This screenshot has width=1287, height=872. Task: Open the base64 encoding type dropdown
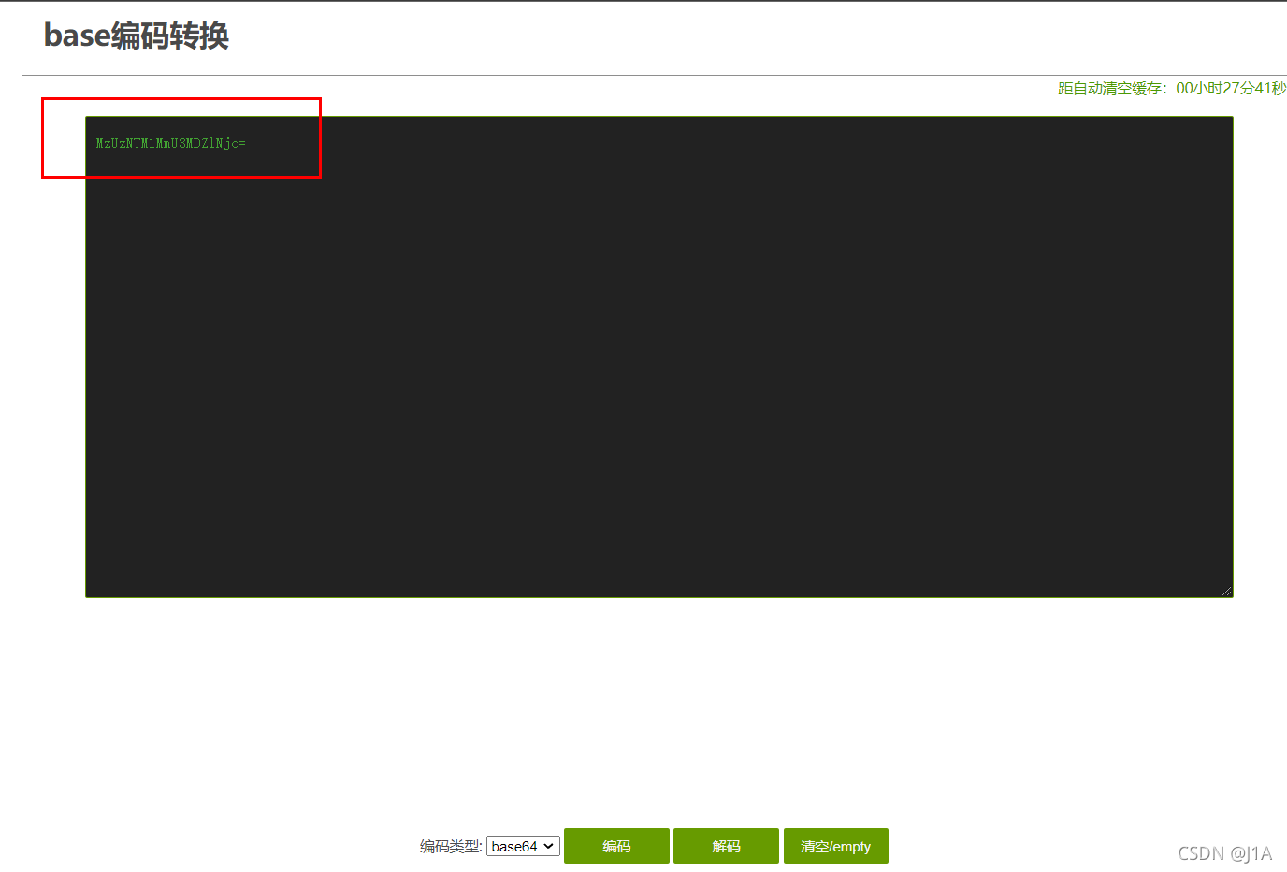pyautogui.click(x=523, y=846)
